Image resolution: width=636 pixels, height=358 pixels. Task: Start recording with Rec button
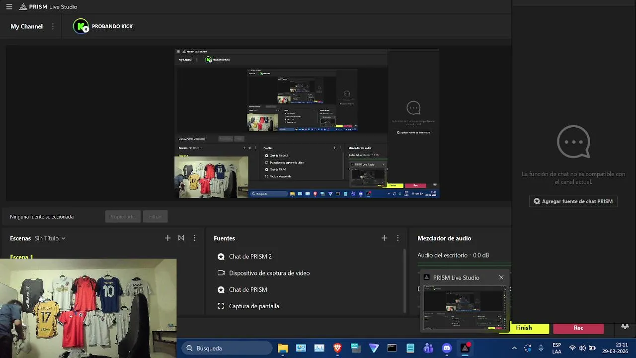pos(578,328)
